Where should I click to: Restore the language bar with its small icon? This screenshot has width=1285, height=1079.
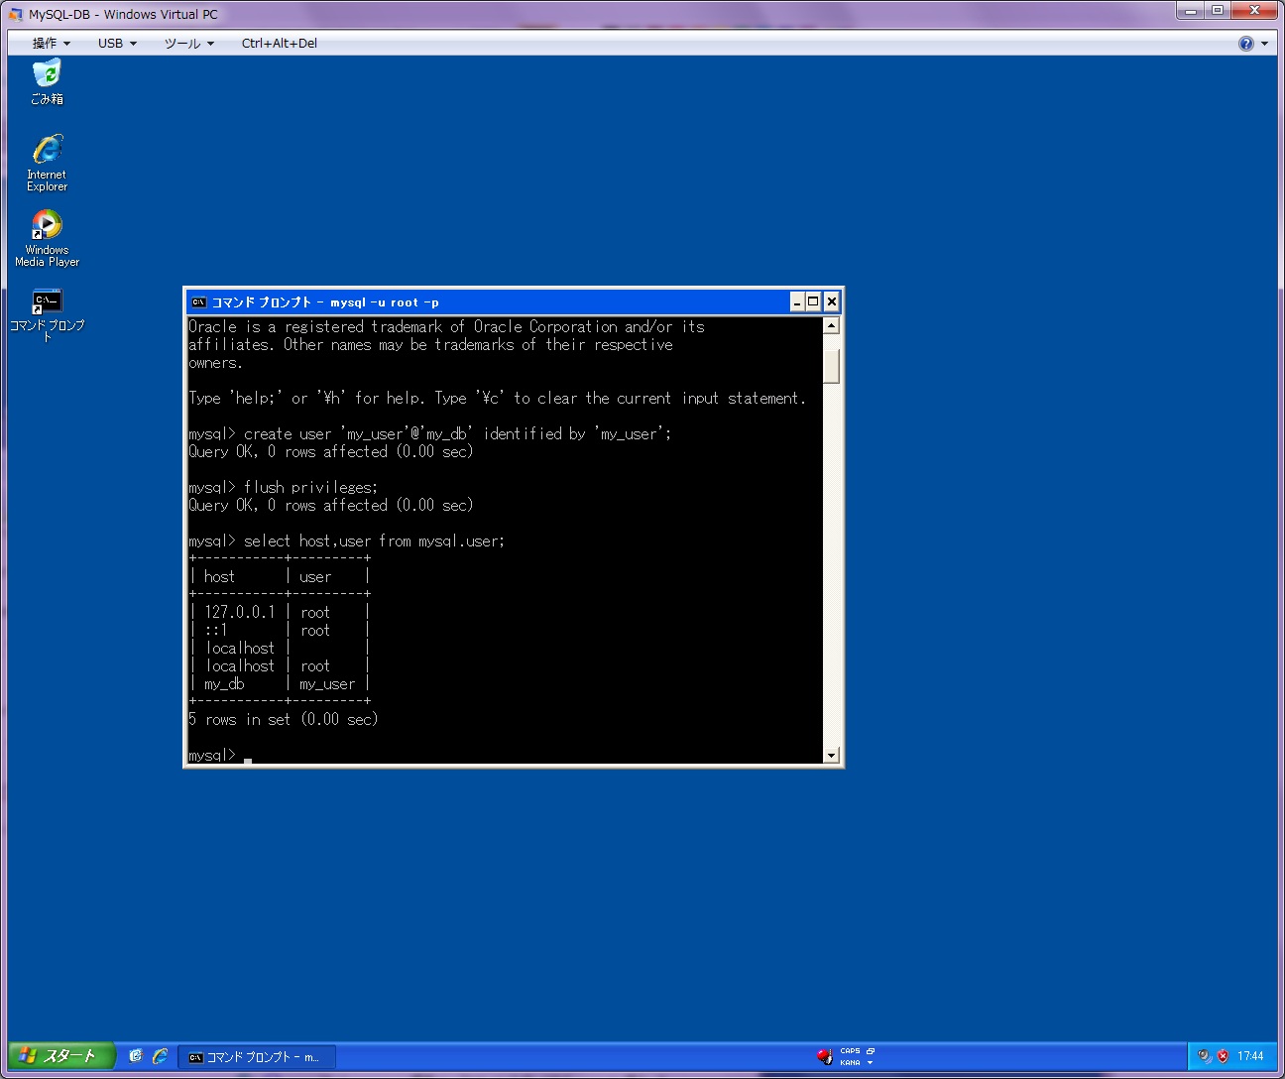(871, 1051)
